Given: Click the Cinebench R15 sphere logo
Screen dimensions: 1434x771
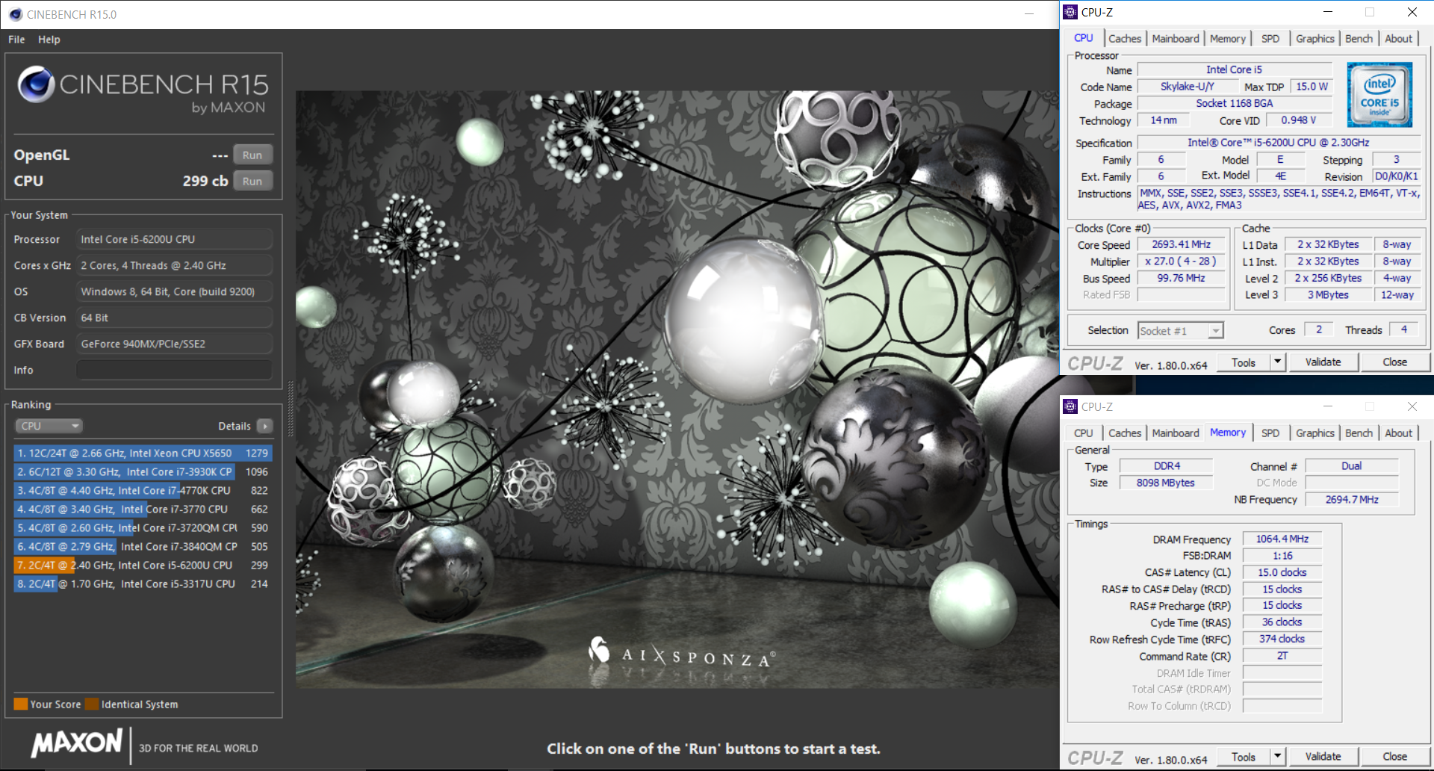Looking at the screenshot, I should coord(36,84).
